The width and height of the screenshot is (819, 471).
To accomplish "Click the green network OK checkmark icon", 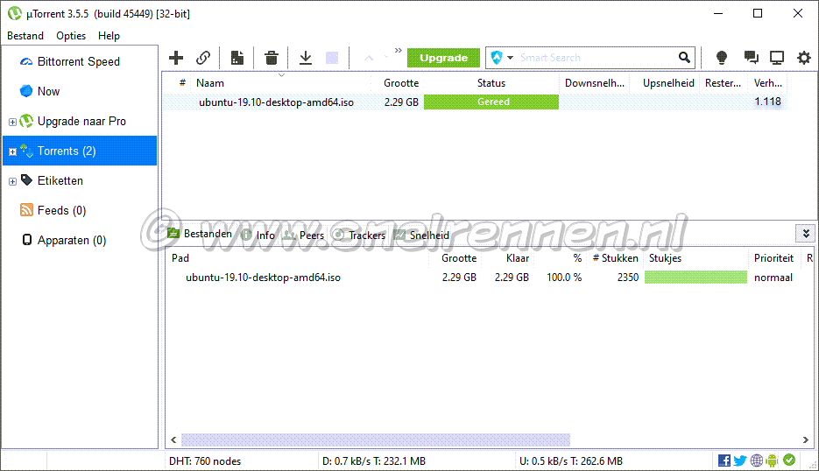I will pyautogui.click(x=789, y=460).
